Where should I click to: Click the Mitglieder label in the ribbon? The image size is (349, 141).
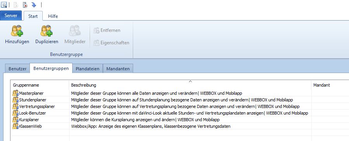[75, 42]
